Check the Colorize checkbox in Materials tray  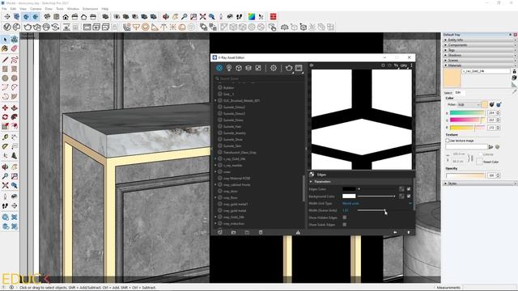480,154
